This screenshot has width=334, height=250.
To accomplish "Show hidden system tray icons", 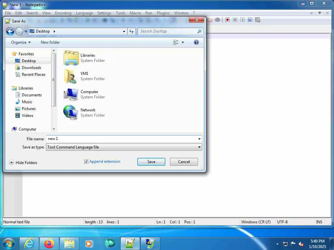I will [277, 244].
